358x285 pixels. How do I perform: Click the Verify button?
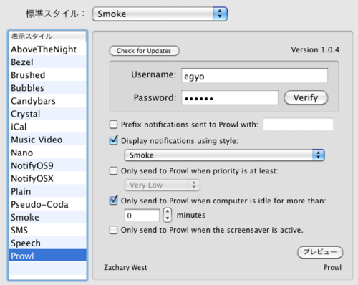pos(306,97)
